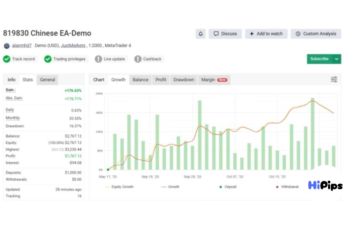Open the Margin tab marked New
Screen dimensions: 345x230
point(214,80)
